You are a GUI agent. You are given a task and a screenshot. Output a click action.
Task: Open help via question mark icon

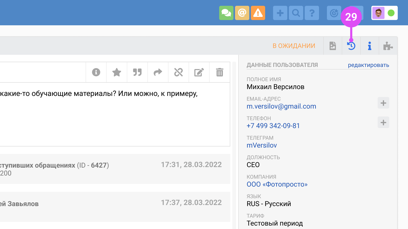(312, 13)
